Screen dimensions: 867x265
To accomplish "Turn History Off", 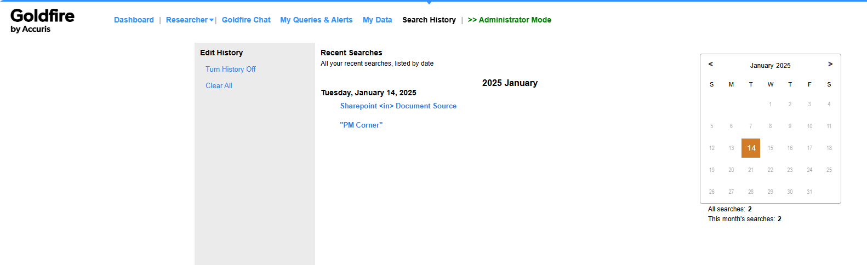I will (x=230, y=69).
